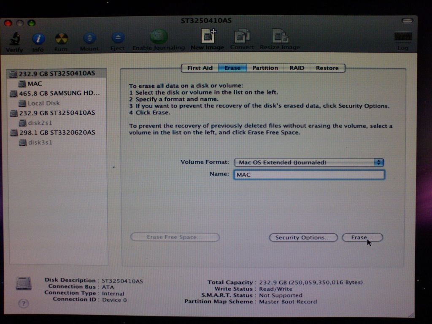Create a New Image from toolbar

click(x=208, y=36)
